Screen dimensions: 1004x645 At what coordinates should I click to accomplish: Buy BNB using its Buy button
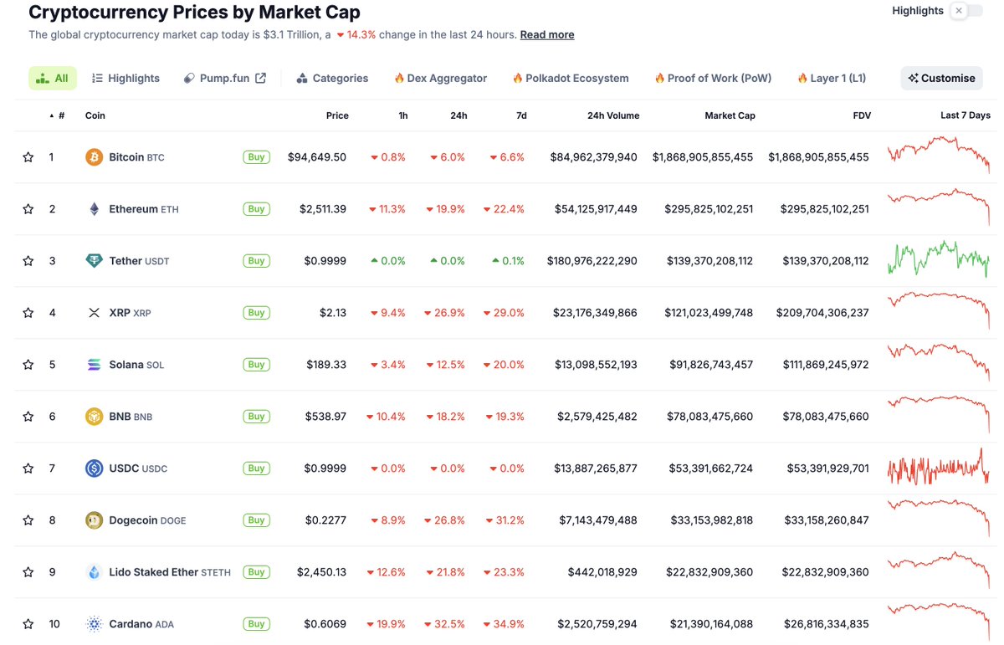point(257,416)
